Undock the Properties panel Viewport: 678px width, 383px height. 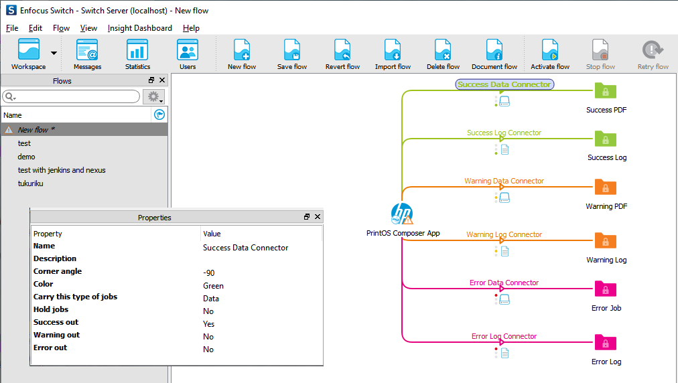tap(307, 216)
